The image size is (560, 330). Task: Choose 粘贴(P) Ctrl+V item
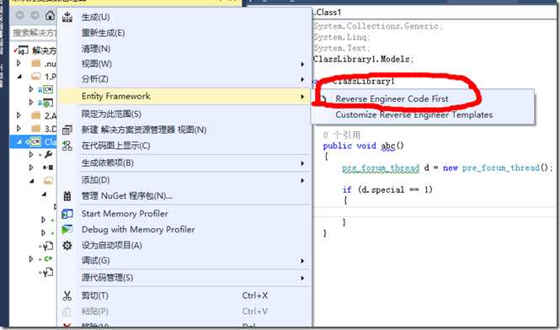tap(184, 311)
